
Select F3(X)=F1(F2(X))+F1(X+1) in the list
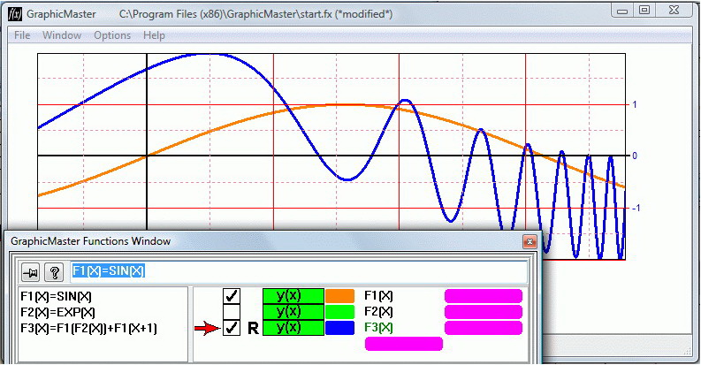coord(88,329)
